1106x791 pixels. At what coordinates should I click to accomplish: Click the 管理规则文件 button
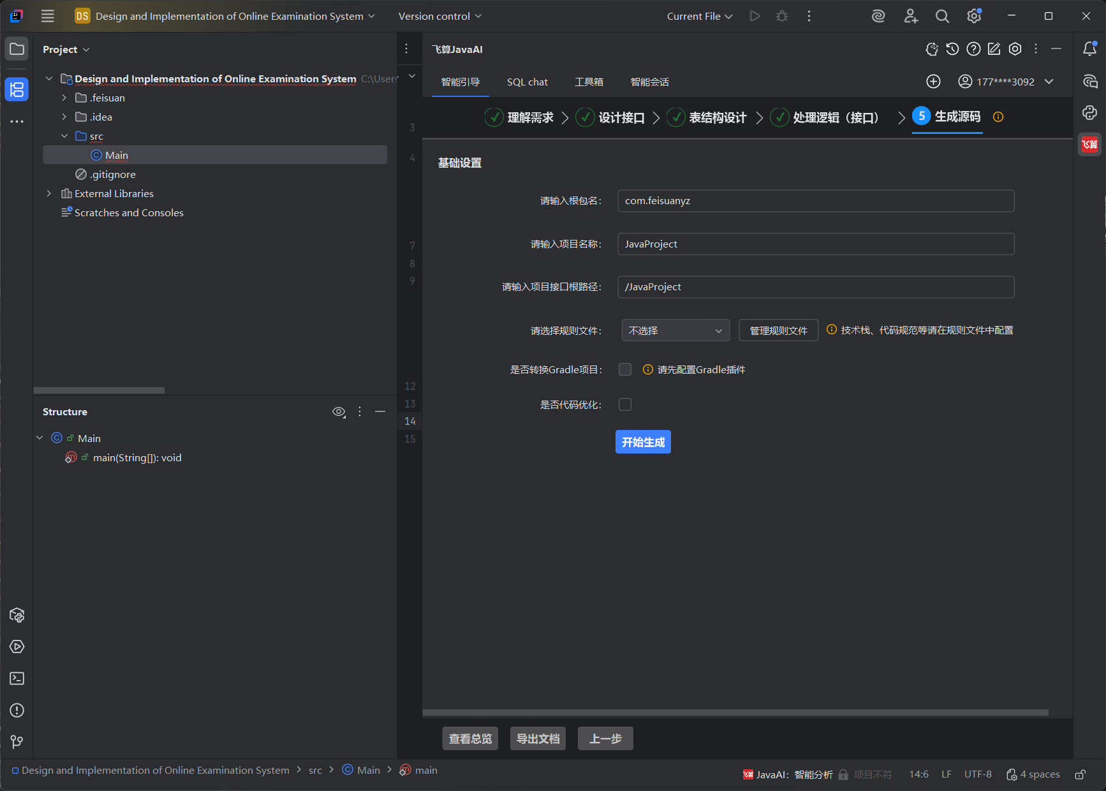pos(778,330)
